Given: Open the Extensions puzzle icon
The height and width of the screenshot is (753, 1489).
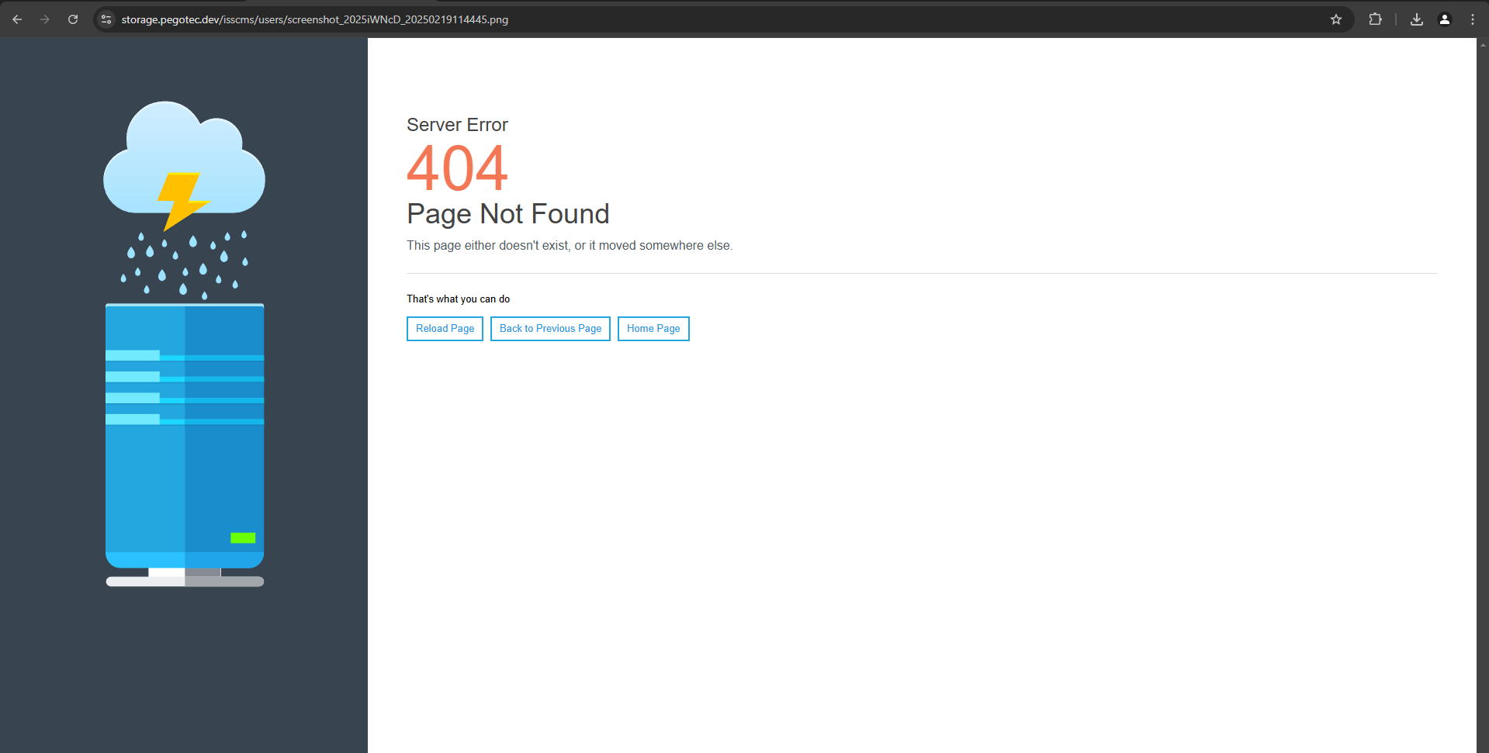Looking at the screenshot, I should point(1375,19).
